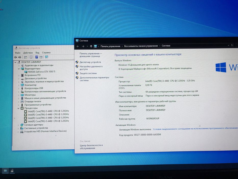Open recent locations dropdown in Система window
Viewport: 238px width, 179px height.
point(87,47)
